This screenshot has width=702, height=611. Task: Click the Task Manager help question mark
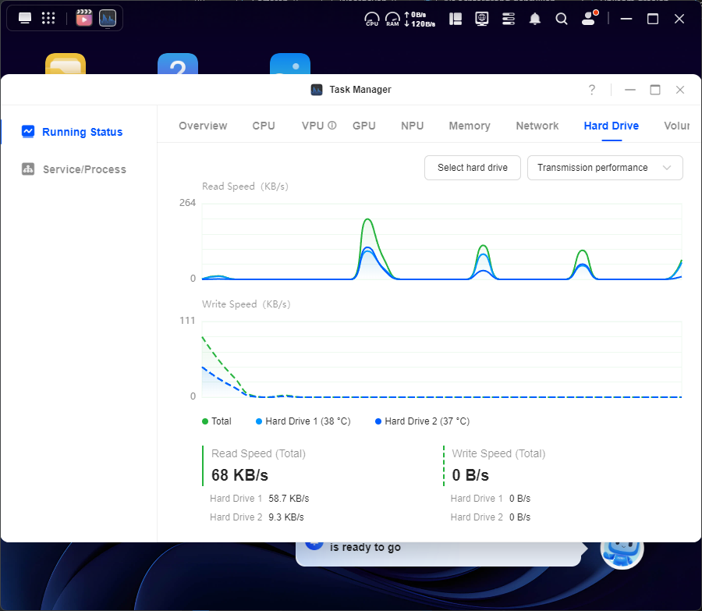click(x=592, y=90)
